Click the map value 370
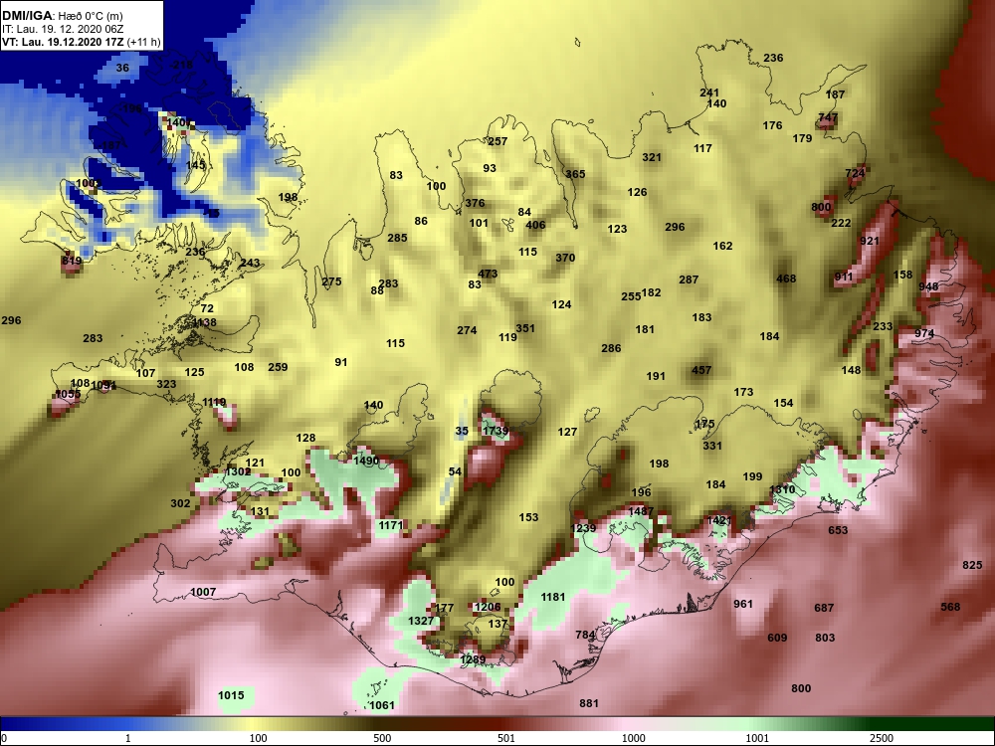This screenshot has height=746, width=995. (565, 258)
